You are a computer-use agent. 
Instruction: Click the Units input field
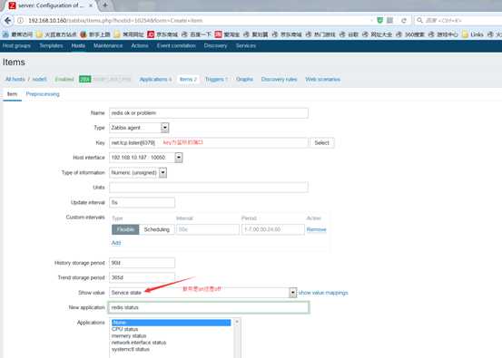click(x=209, y=188)
